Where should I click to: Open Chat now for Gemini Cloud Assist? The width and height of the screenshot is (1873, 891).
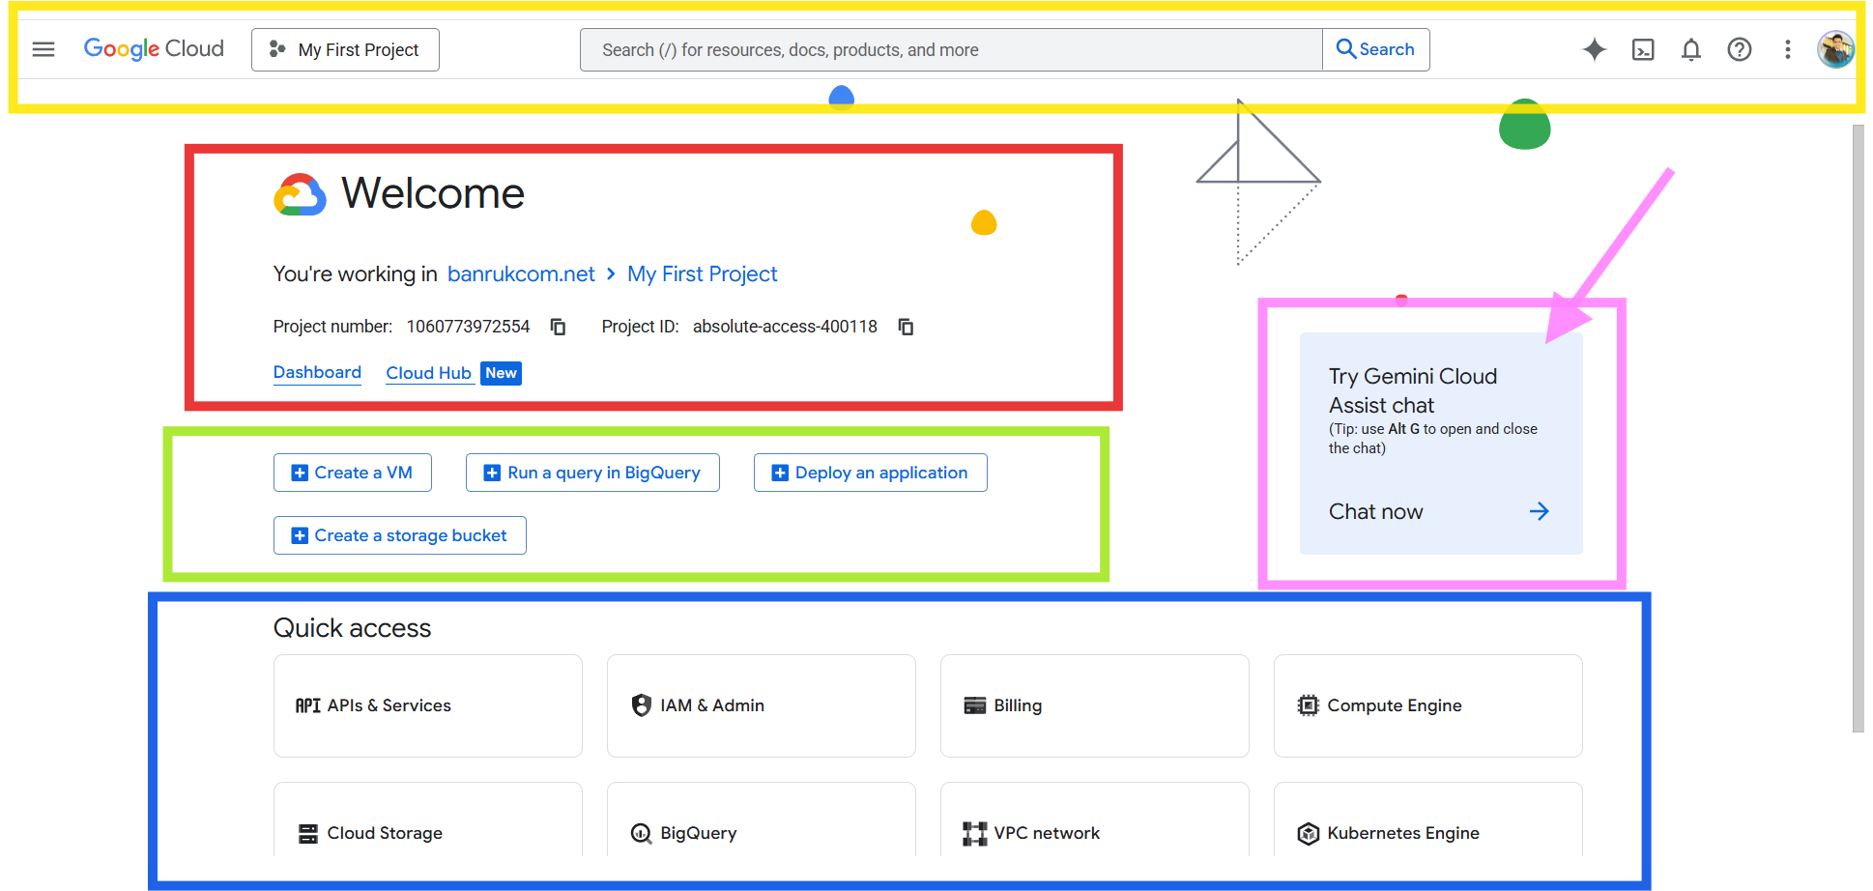click(1376, 511)
